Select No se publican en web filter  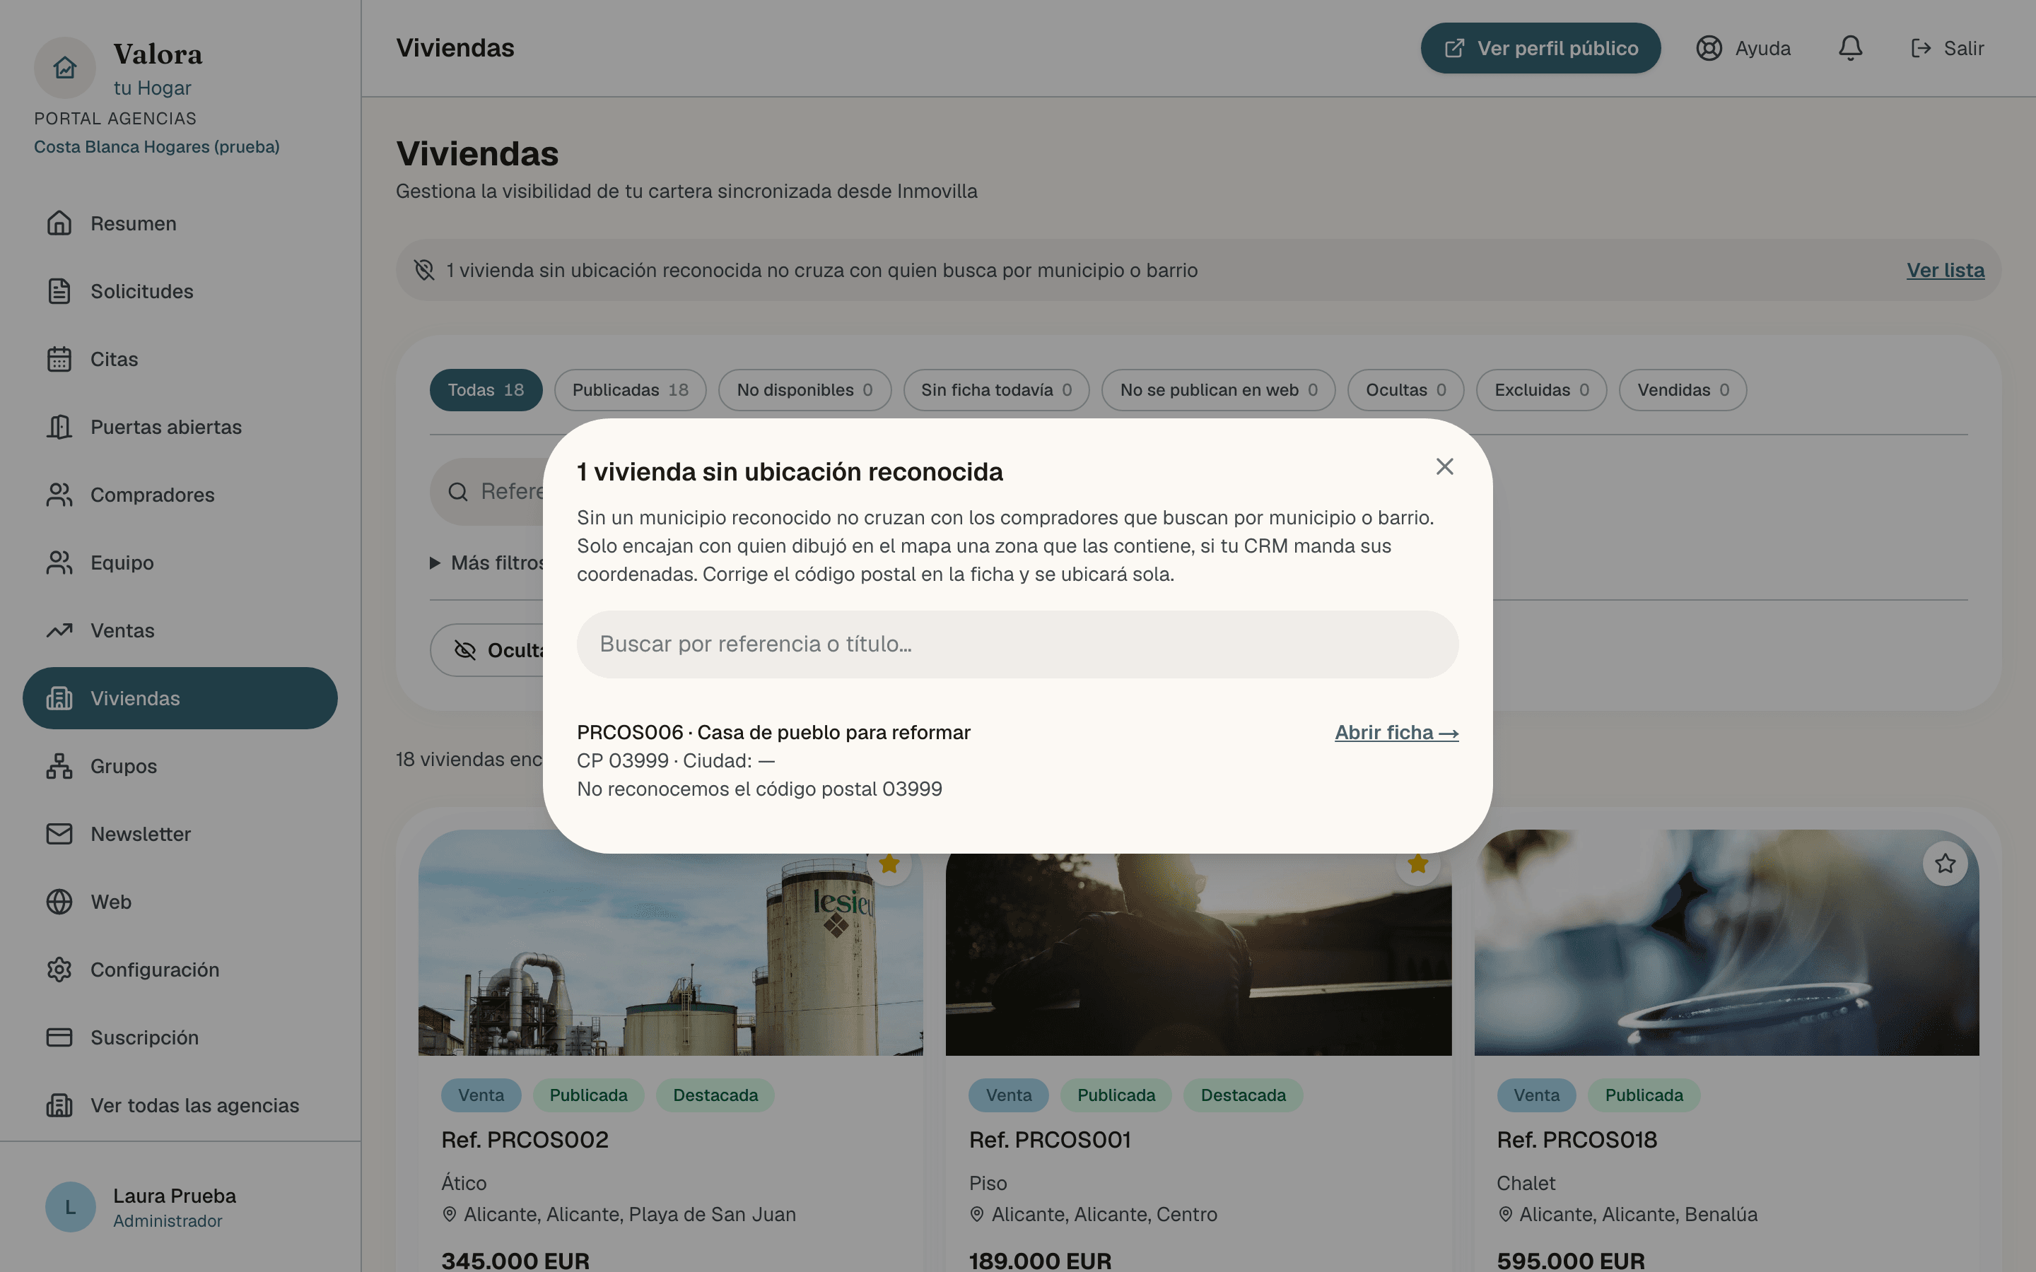[1218, 390]
